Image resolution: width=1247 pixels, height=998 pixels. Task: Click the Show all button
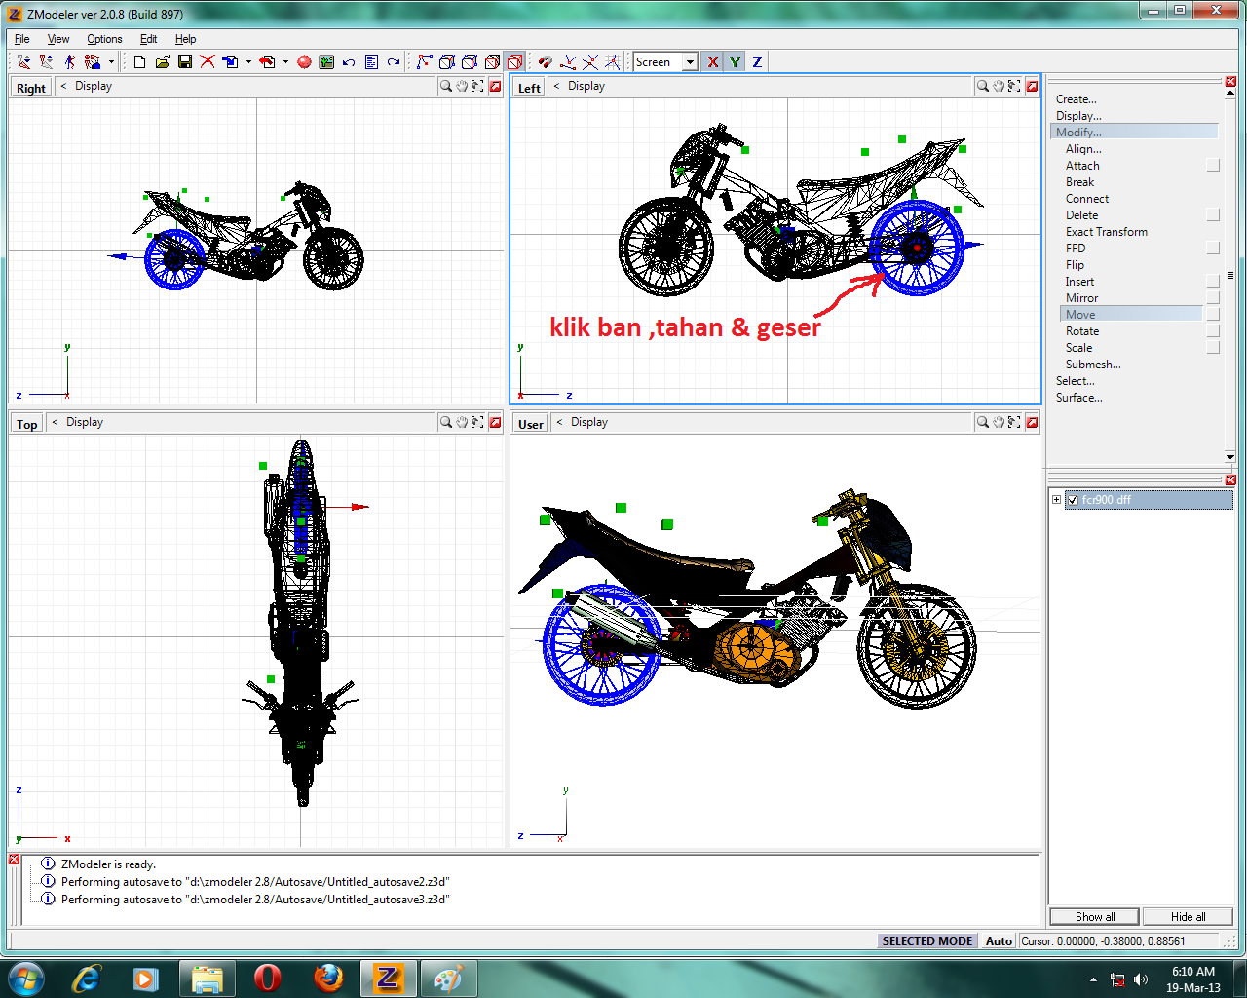pyautogui.click(x=1093, y=916)
